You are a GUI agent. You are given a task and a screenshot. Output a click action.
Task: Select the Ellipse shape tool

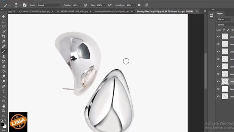3,101
